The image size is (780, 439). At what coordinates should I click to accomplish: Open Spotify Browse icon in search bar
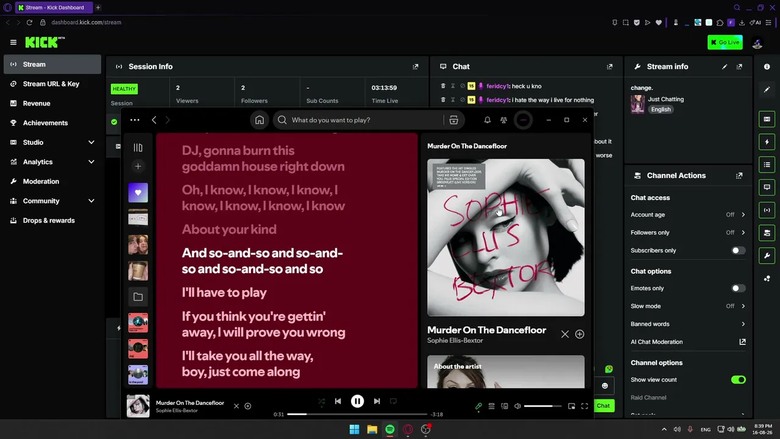coord(453,120)
